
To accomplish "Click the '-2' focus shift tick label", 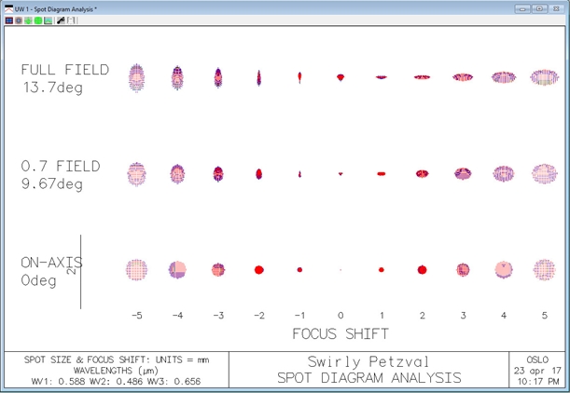I will (259, 316).
